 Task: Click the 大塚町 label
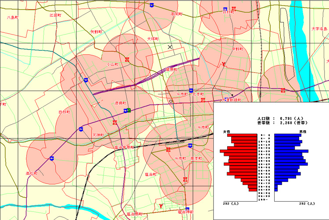pos(153,39)
